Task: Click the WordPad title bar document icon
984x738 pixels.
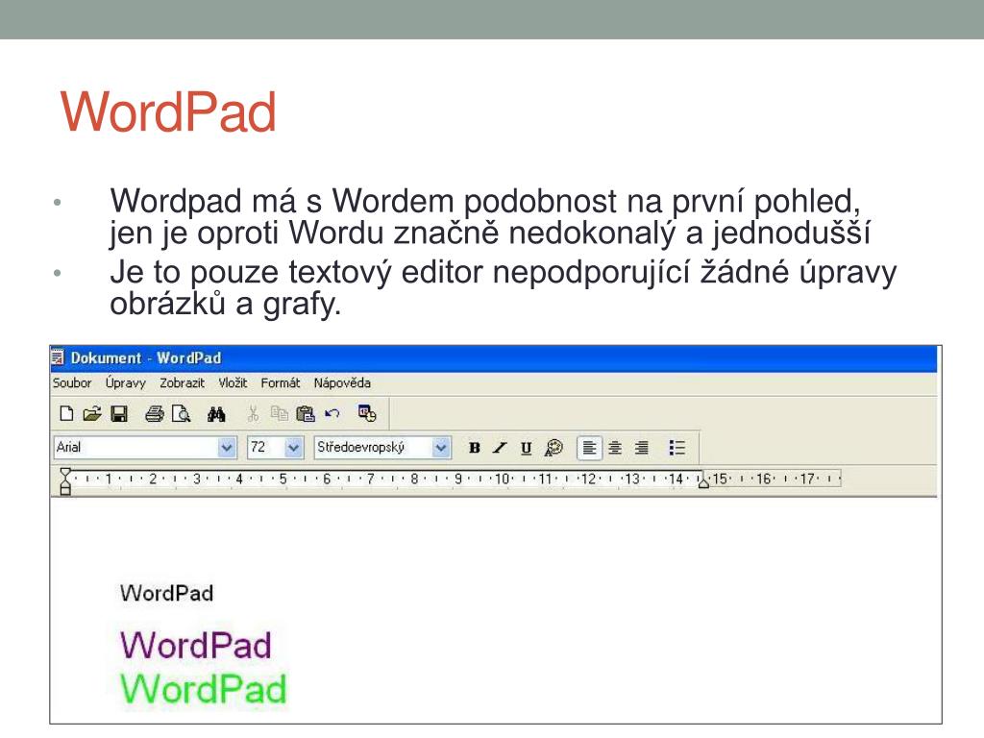Action: pyautogui.click(x=58, y=357)
